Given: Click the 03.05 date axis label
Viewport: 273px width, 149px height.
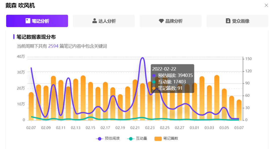Looking at the screenshot, I should tap(224, 128).
